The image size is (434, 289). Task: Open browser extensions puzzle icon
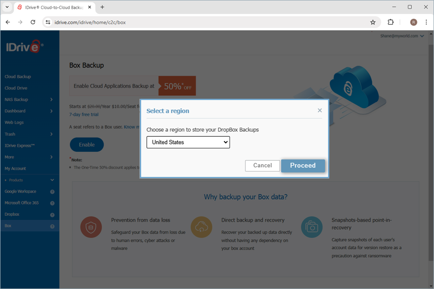click(391, 22)
